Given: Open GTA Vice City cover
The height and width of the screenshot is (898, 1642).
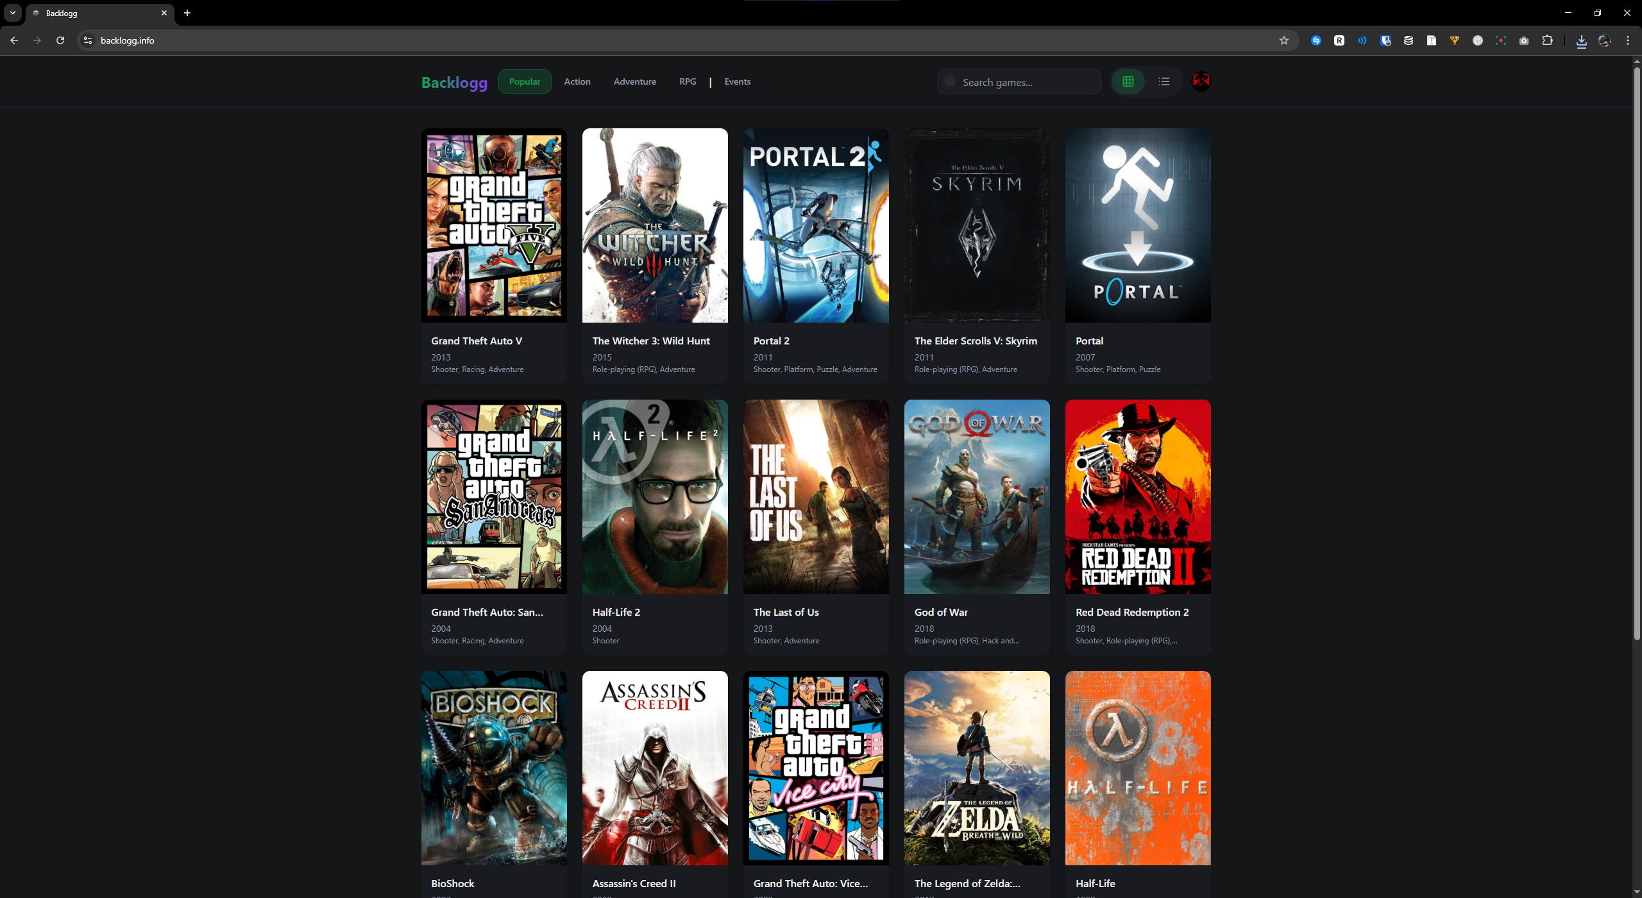Looking at the screenshot, I should click(816, 768).
